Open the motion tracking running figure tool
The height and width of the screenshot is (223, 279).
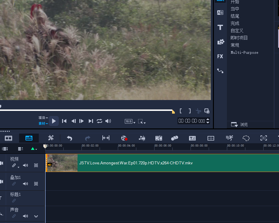229,138
